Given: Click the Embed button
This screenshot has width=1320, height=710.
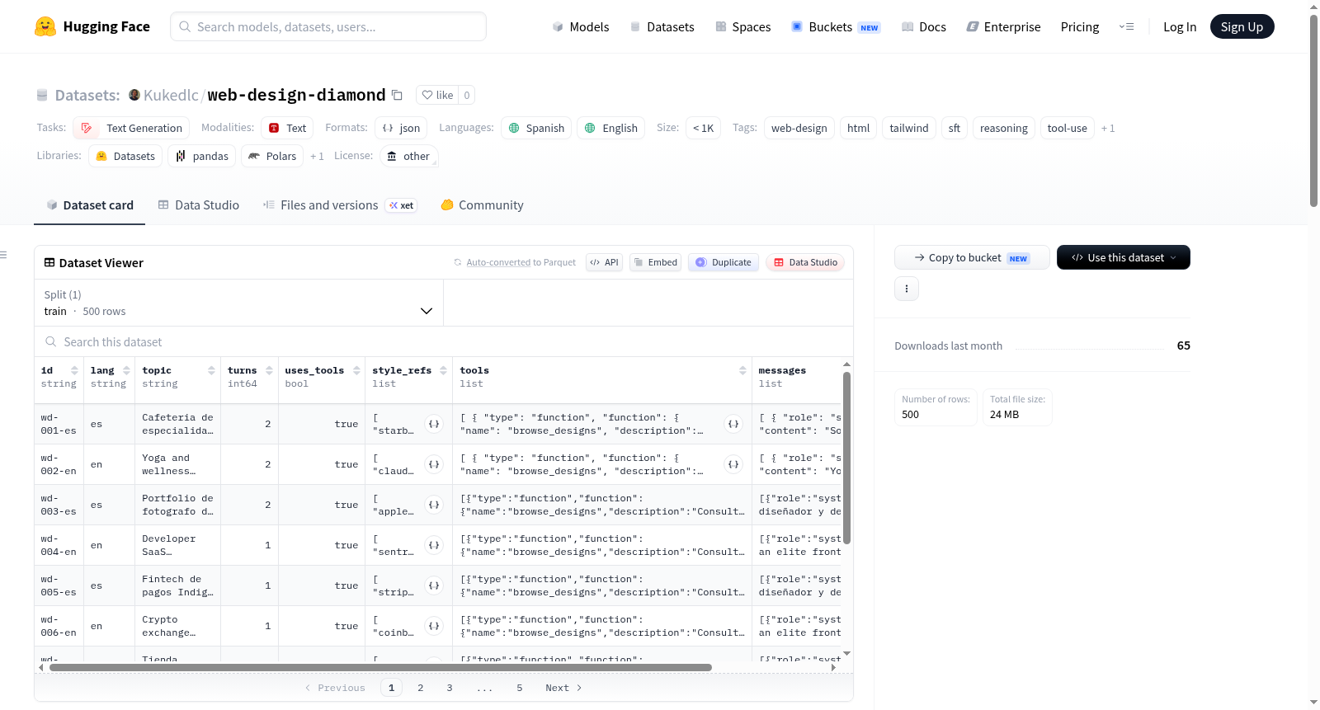Looking at the screenshot, I should 655,262.
